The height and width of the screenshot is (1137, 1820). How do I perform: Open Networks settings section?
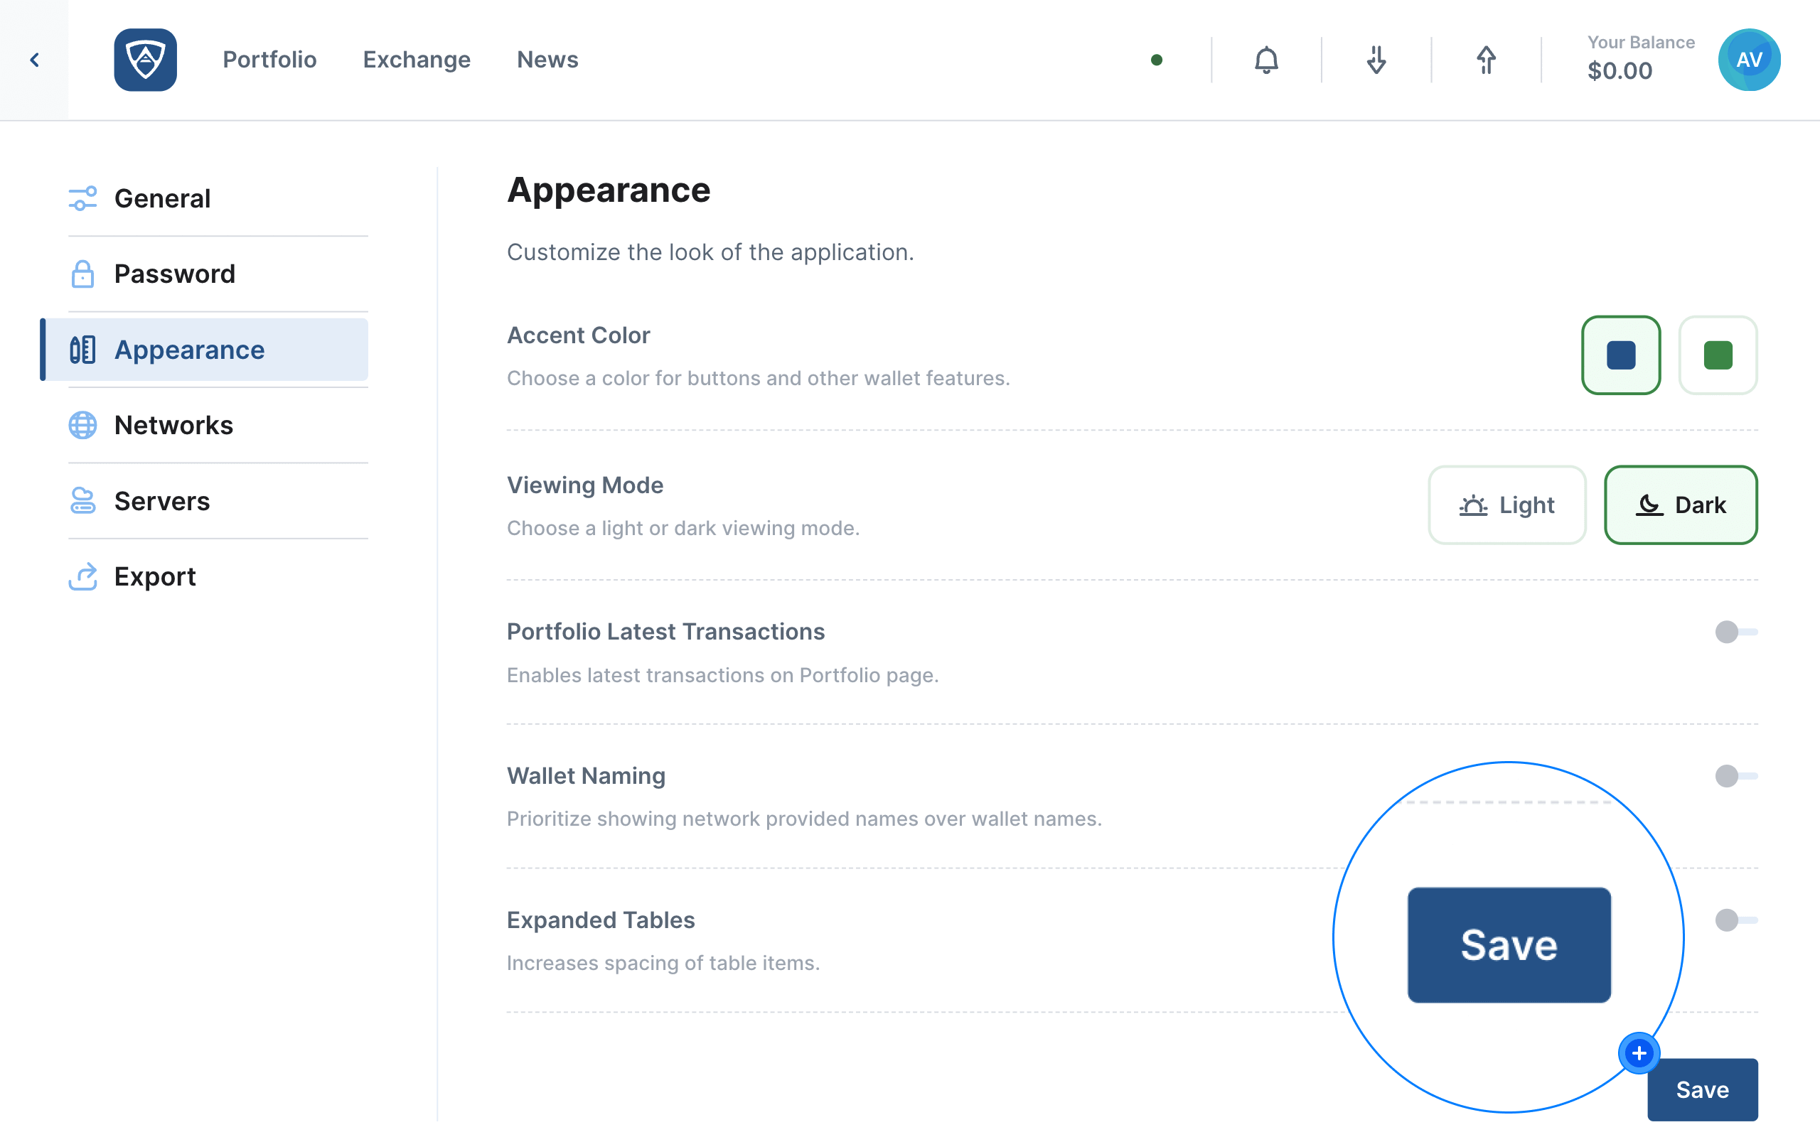[x=218, y=425]
